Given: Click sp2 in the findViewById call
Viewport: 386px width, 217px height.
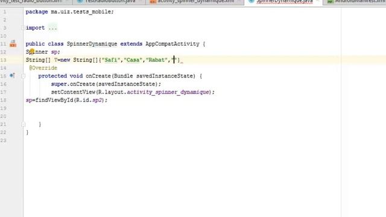Looking at the screenshot, I should click(x=96, y=100).
